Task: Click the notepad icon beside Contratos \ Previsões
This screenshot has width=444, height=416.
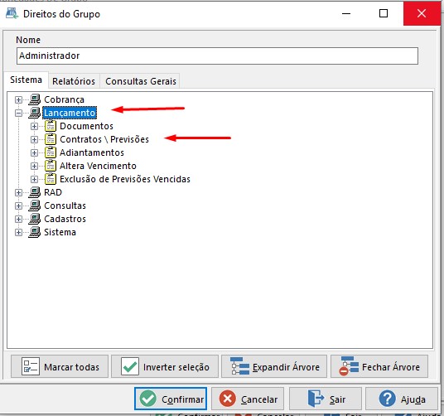Action: 51,139
